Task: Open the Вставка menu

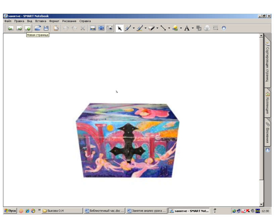Action: point(41,21)
